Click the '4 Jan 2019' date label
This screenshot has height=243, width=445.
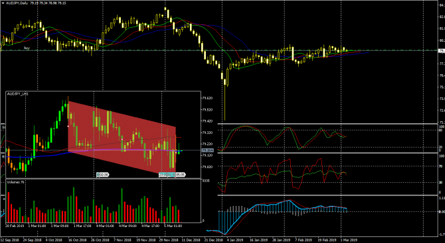235,240
